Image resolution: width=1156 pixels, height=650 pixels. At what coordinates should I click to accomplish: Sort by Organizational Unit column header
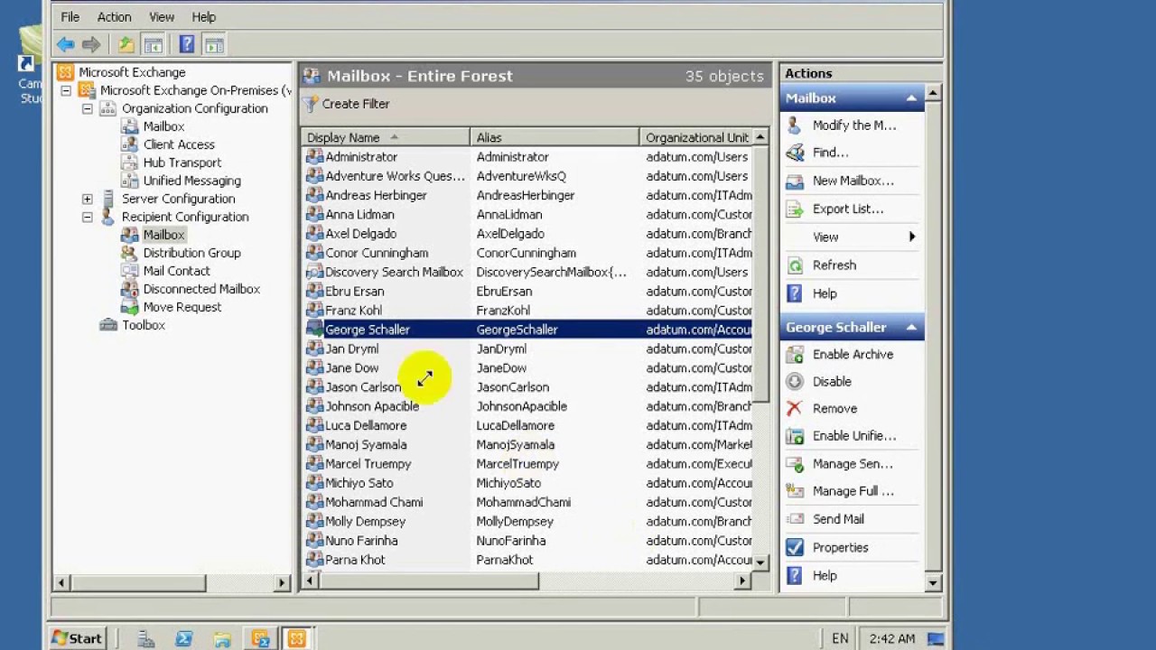pyautogui.click(x=695, y=137)
